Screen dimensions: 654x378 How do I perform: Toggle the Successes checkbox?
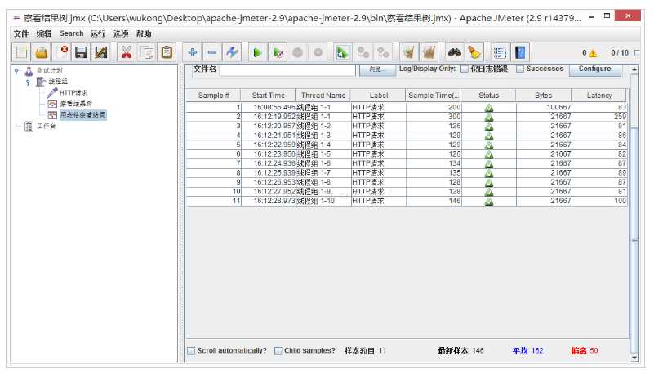(520, 69)
